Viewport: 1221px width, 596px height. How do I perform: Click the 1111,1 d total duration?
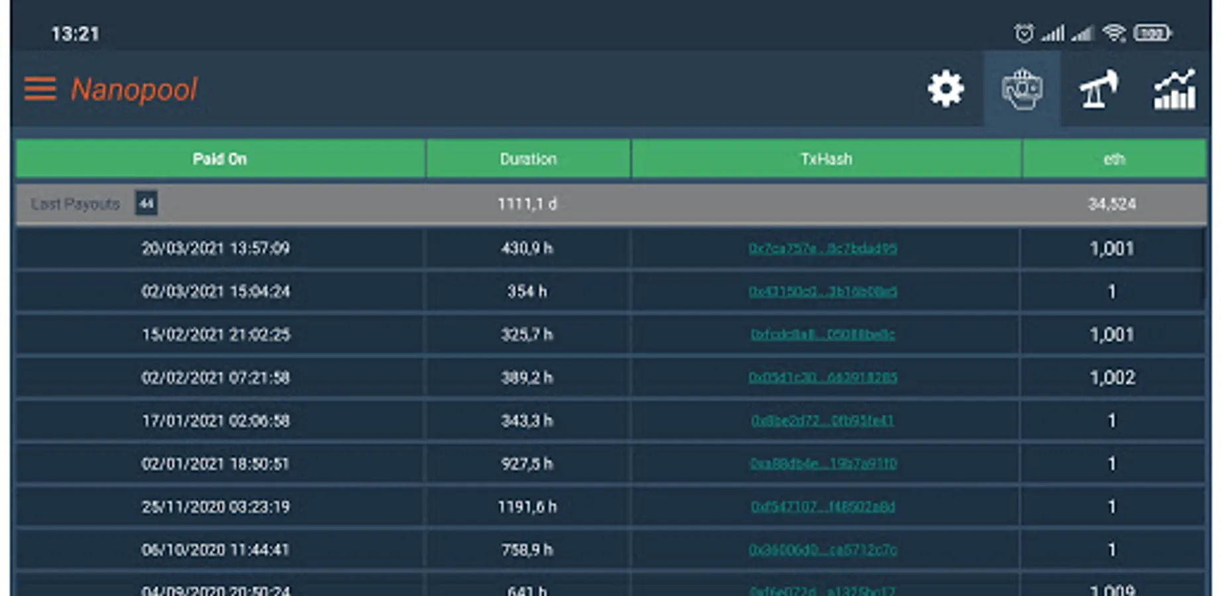click(x=527, y=204)
